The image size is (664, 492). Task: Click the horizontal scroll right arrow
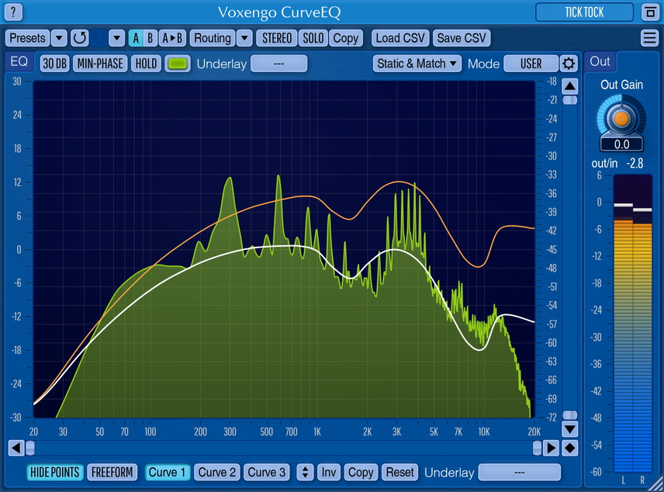tap(552, 448)
